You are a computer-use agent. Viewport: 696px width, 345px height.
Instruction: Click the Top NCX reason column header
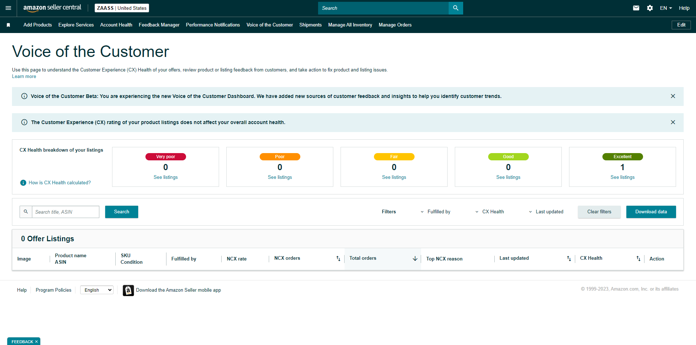click(444, 259)
